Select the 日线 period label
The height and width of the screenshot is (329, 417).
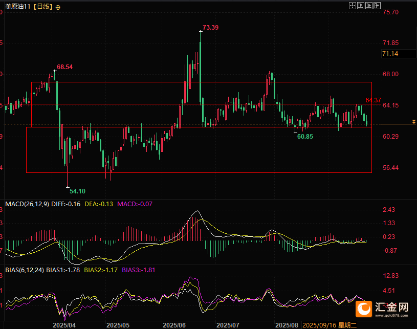(42, 7)
